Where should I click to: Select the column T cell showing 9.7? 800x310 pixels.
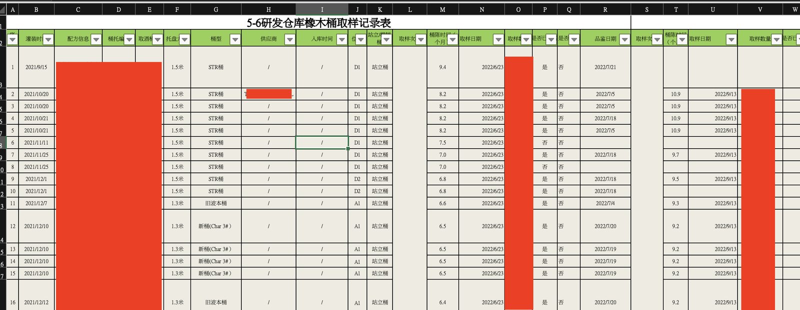[x=675, y=155]
